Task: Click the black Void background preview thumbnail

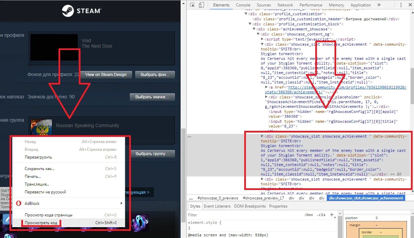Action: click(x=54, y=47)
